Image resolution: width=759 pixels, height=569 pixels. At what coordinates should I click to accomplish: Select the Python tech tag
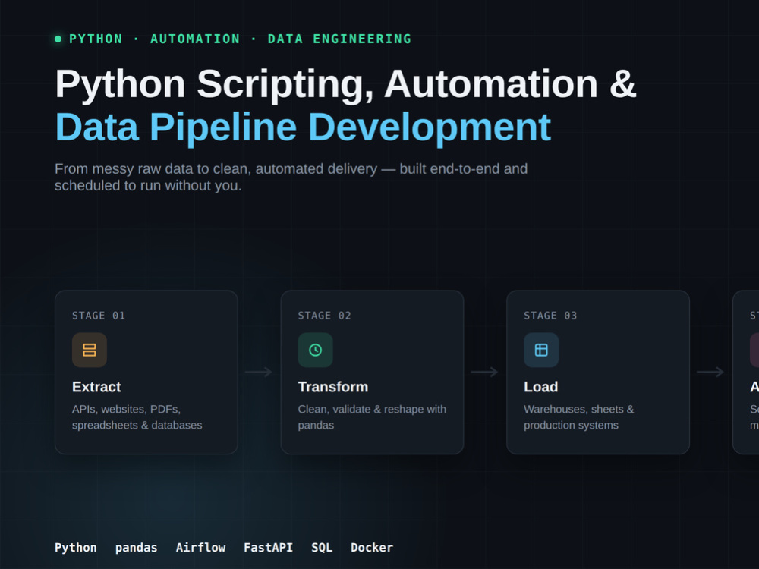pyautogui.click(x=75, y=547)
